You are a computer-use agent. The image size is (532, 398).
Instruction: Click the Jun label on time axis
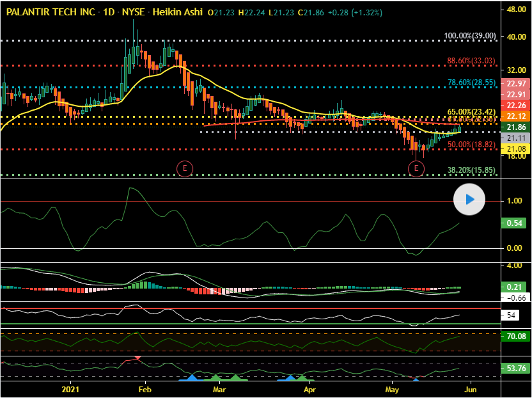tap(470, 389)
